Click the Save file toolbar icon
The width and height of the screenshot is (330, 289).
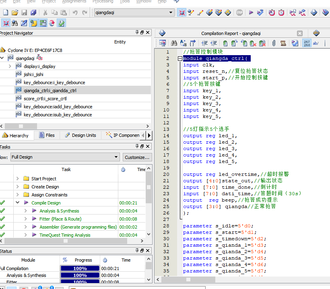(x=24, y=12)
